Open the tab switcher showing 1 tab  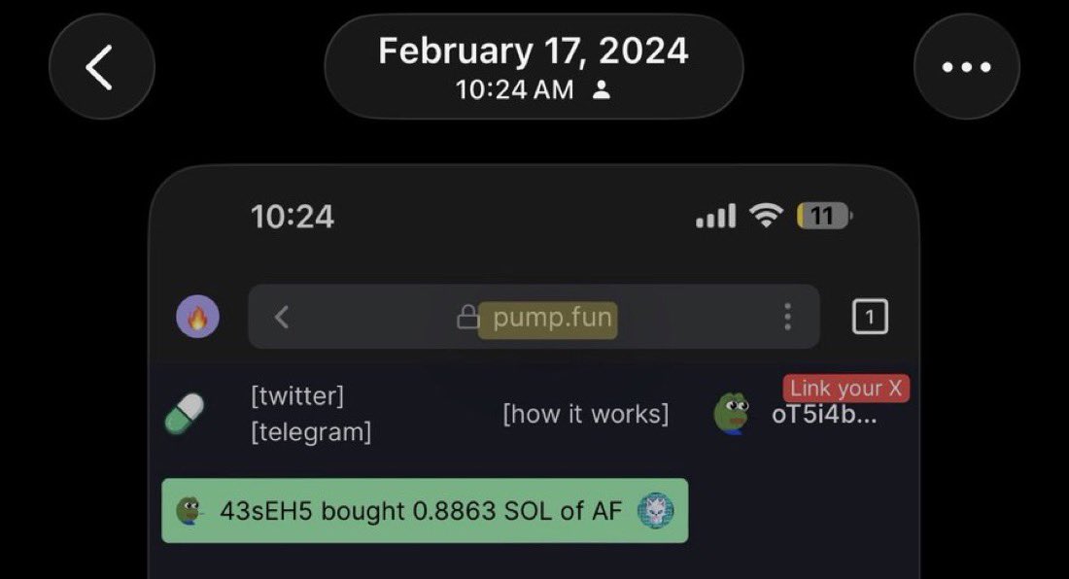click(870, 317)
